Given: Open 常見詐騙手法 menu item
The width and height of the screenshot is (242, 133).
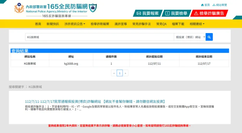Looking at the screenshot, I should (141, 24).
